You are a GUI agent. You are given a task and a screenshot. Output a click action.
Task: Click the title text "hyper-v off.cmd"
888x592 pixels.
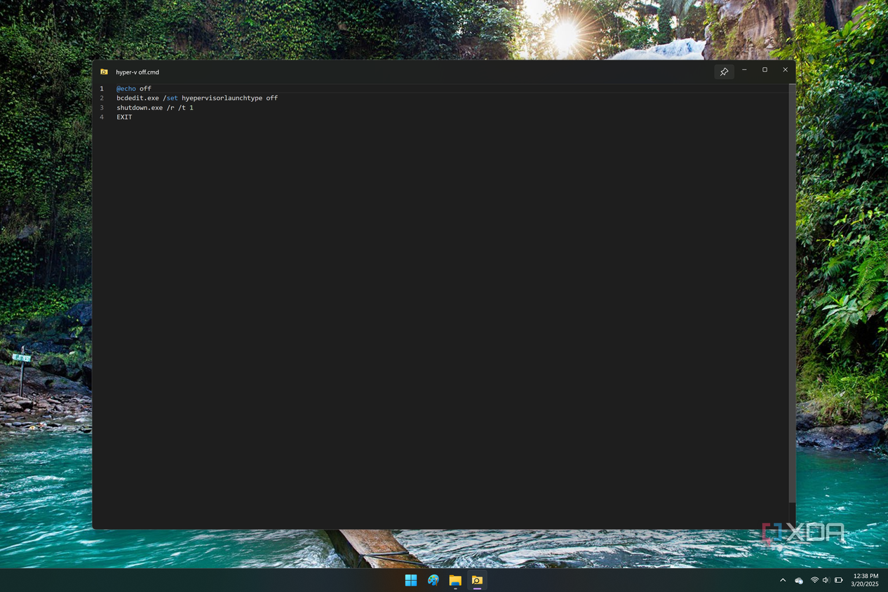pyautogui.click(x=137, y=72)
